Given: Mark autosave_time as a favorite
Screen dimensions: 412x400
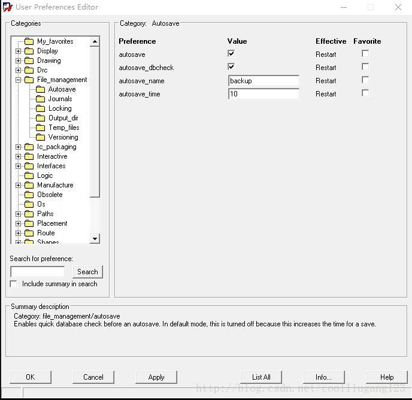Looking at the screenshot, I should click(x=365, y=93).
